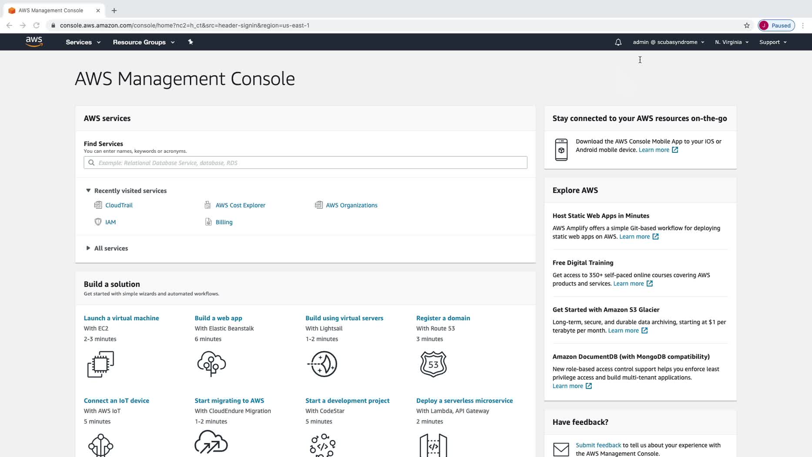Click the EC2 virtual machine icon
The image size is (812, 457).
pos(101,364)
